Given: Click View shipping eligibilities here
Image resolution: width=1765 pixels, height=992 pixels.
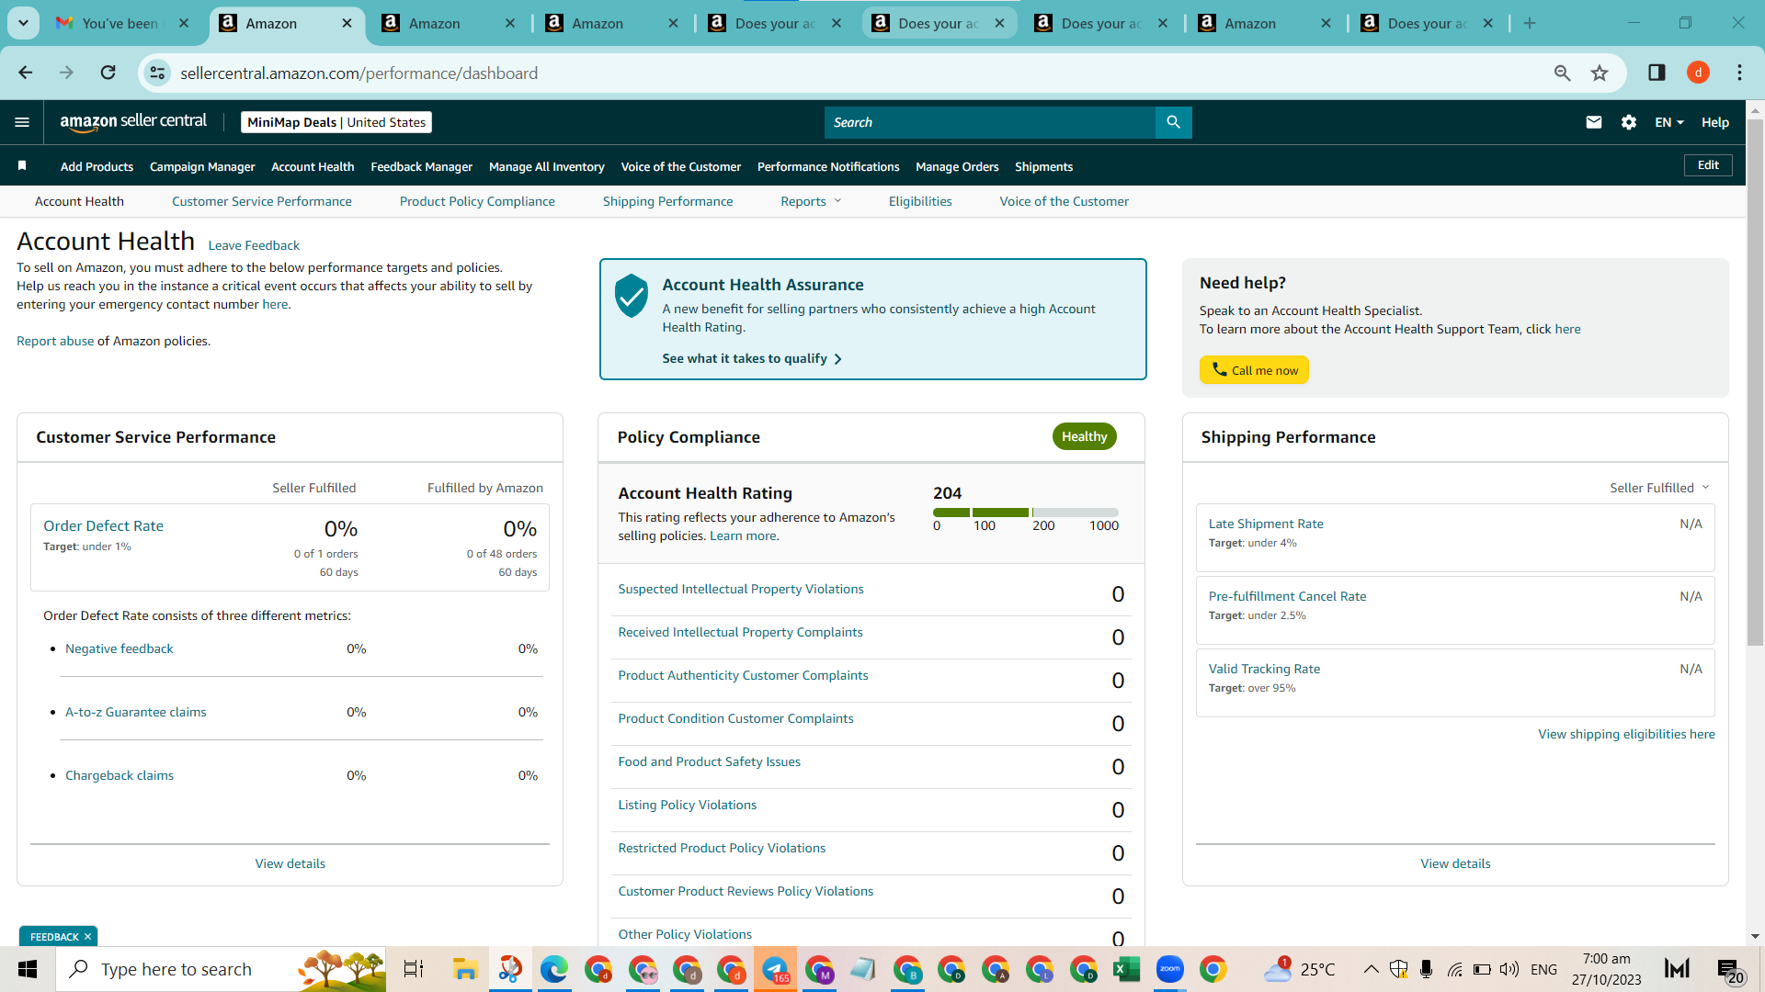Looking at the screenshot, I should pyautogui.click(x=1626, y=734).
